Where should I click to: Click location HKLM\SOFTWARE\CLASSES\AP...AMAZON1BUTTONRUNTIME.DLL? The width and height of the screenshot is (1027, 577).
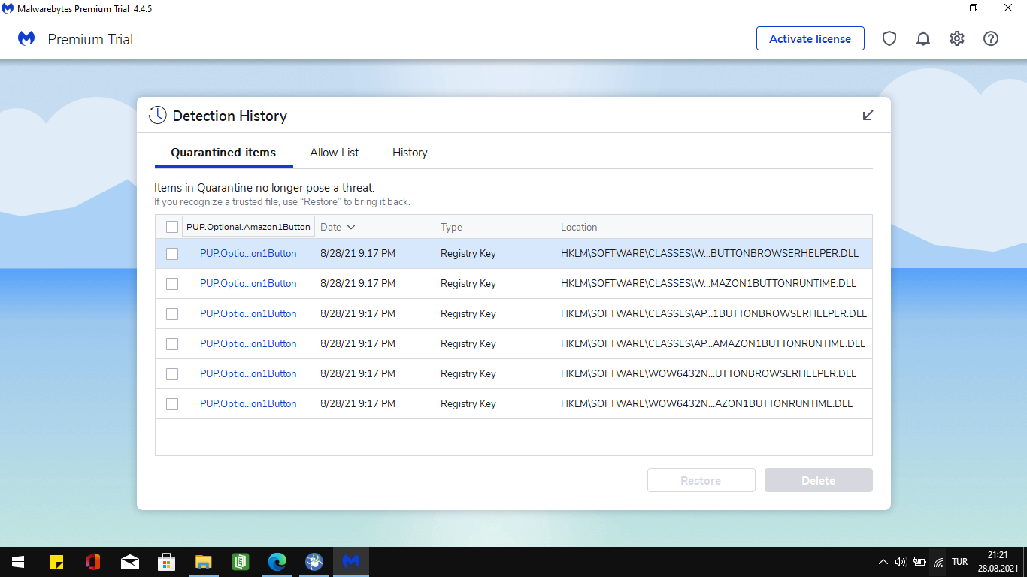[x=713, y=344]
